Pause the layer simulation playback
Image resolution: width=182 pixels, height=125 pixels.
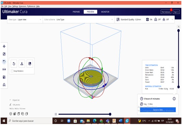click(x=56, y=114)
